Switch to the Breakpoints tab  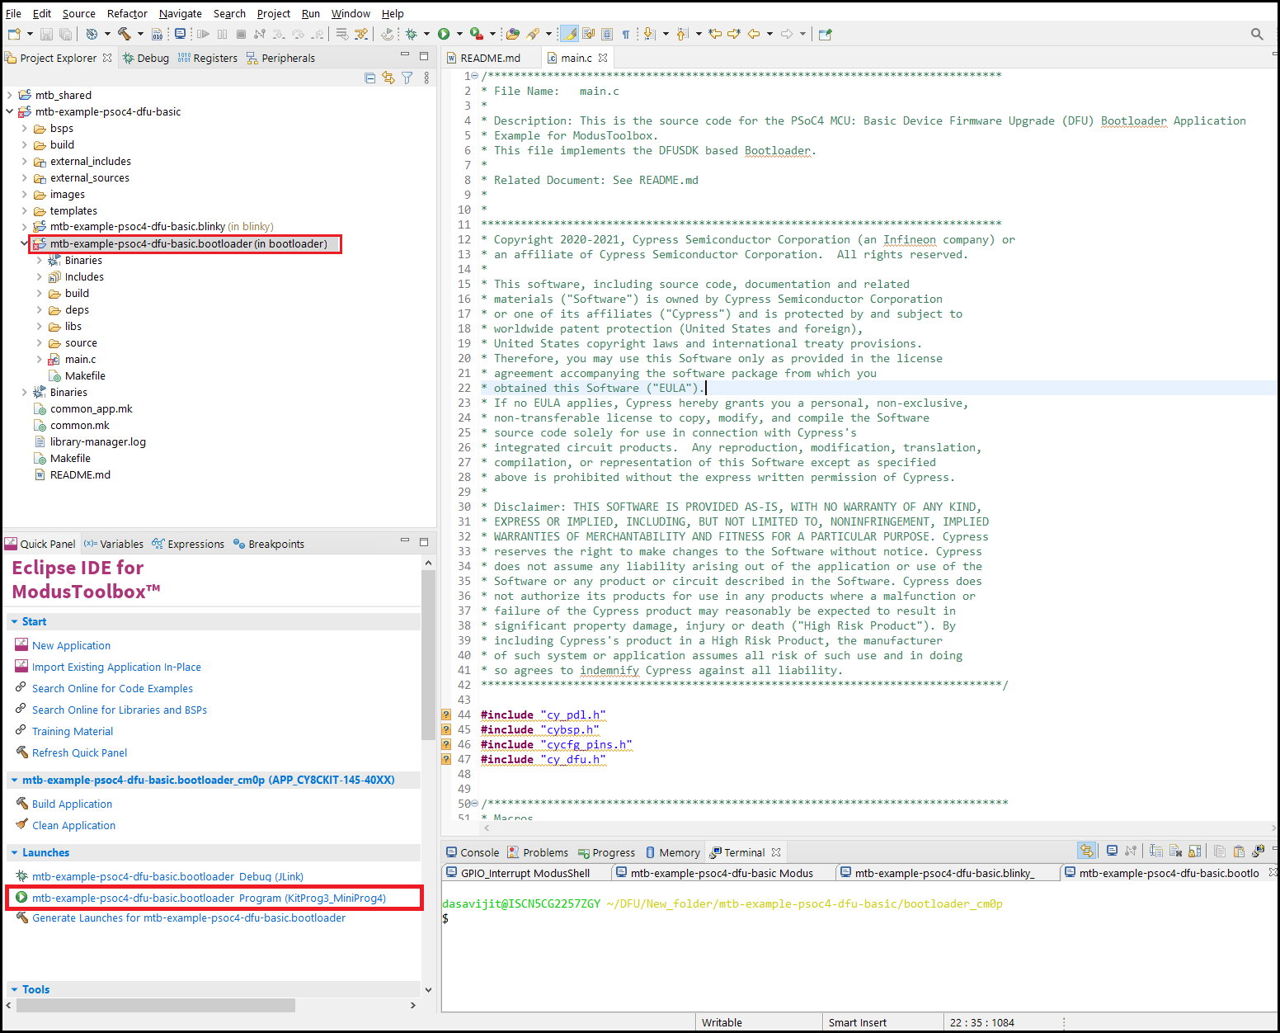tap(269, 544)
